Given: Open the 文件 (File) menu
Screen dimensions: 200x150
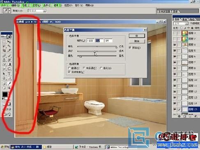Looking at the screenshot, I should 5,5.
